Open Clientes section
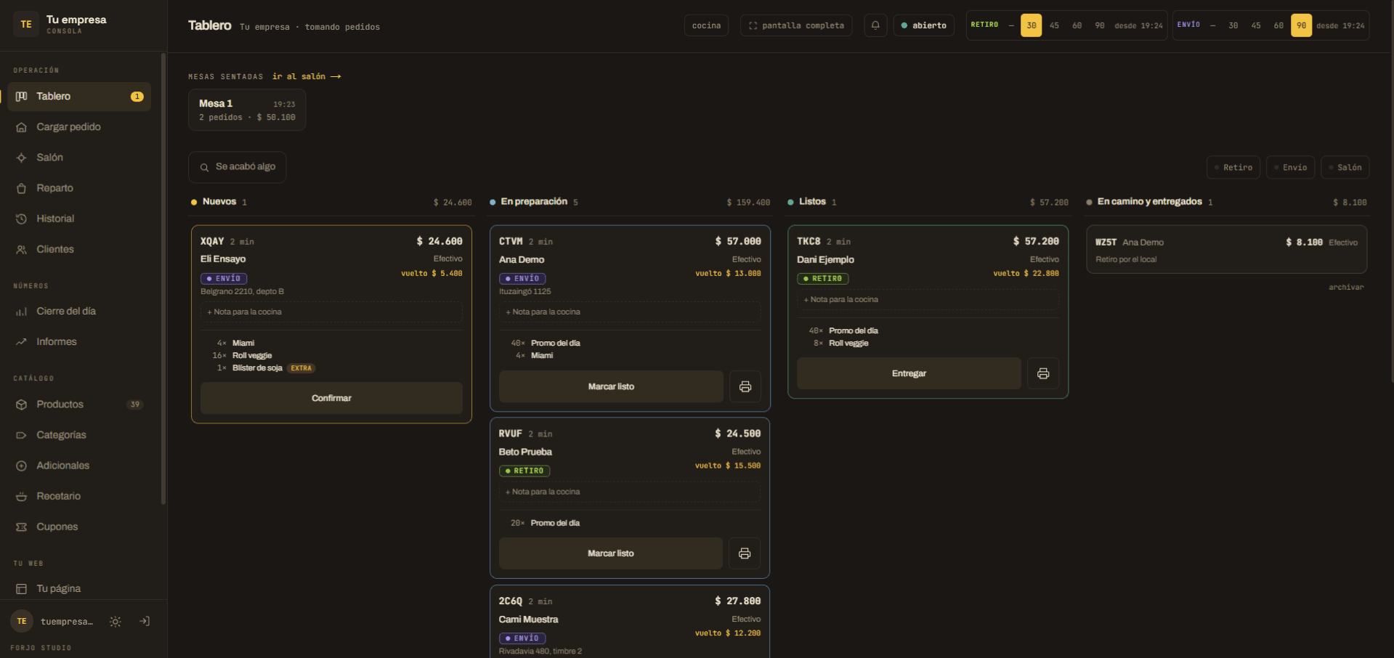The width and height of the screenshot is (1394, 658). tap(79, 249)
